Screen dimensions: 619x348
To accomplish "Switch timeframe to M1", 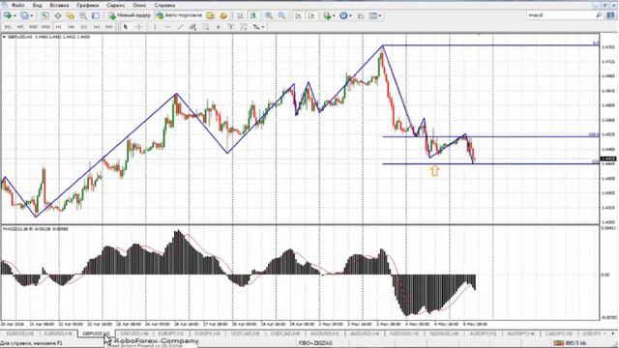I will pyautogui.click(x=8, y=27).
